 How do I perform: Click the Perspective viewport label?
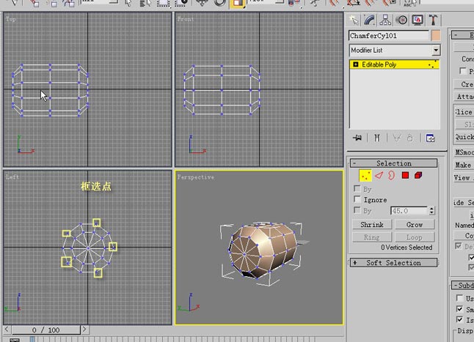[196, 177]
